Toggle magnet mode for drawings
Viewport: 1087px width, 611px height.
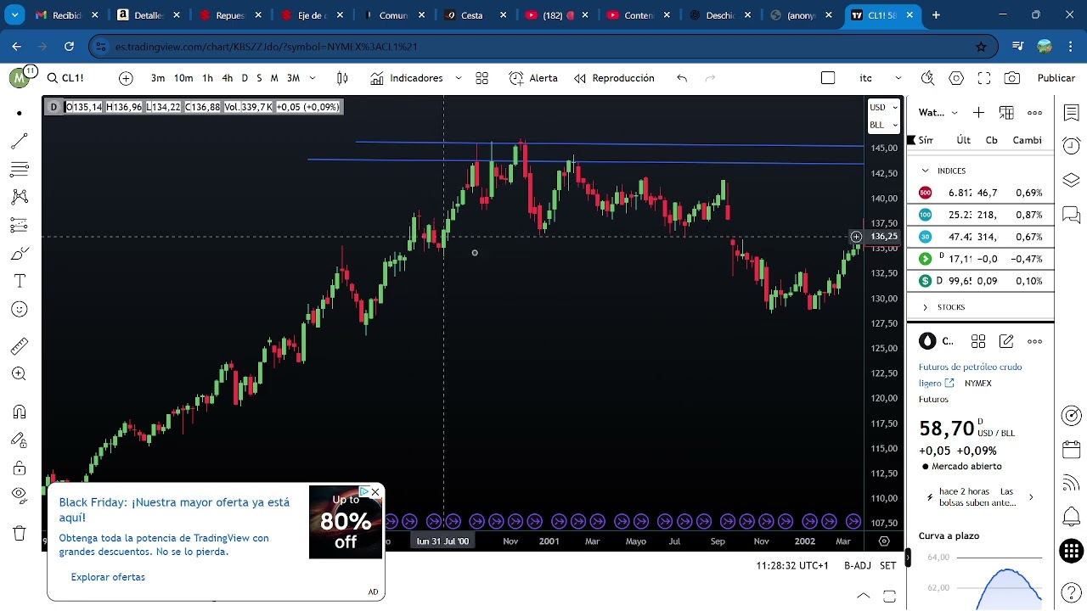click(20, 412)
